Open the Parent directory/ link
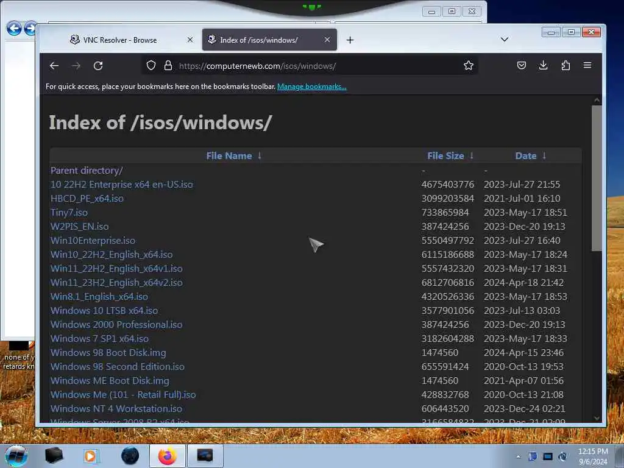 coord(87,171)
